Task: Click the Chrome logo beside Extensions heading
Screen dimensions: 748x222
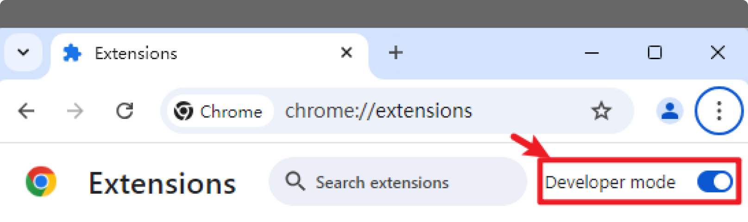Action: [x=41, y=182]
